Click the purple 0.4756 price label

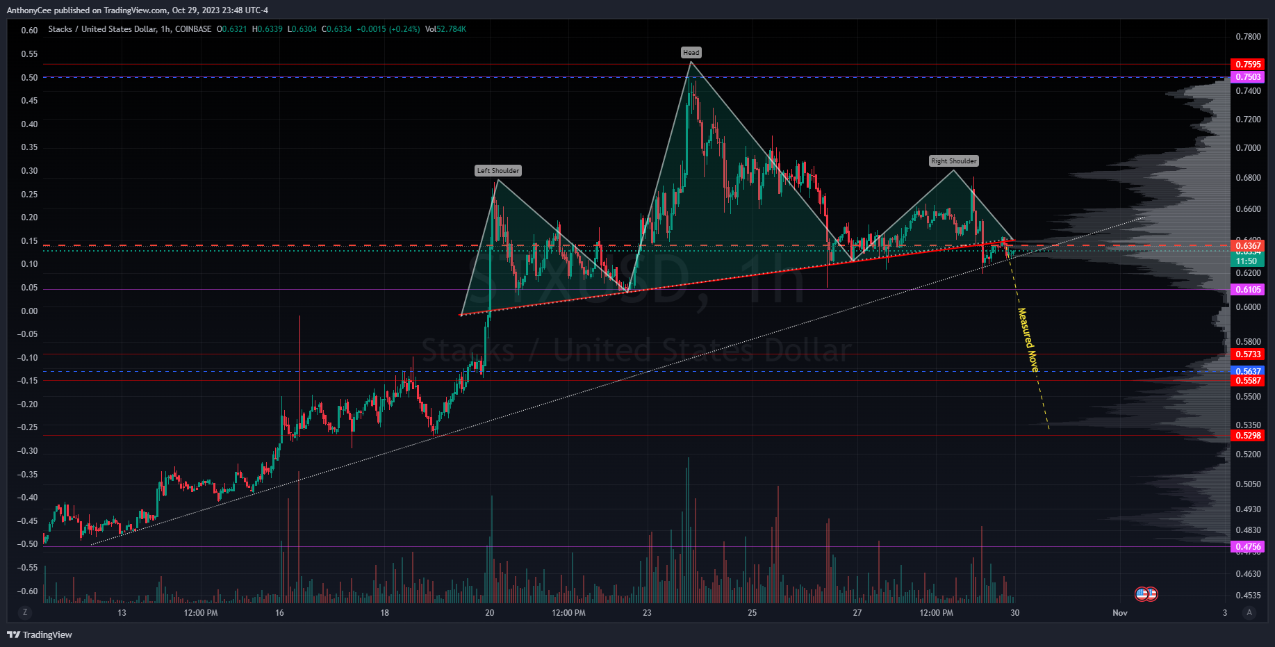(1248, 547)
